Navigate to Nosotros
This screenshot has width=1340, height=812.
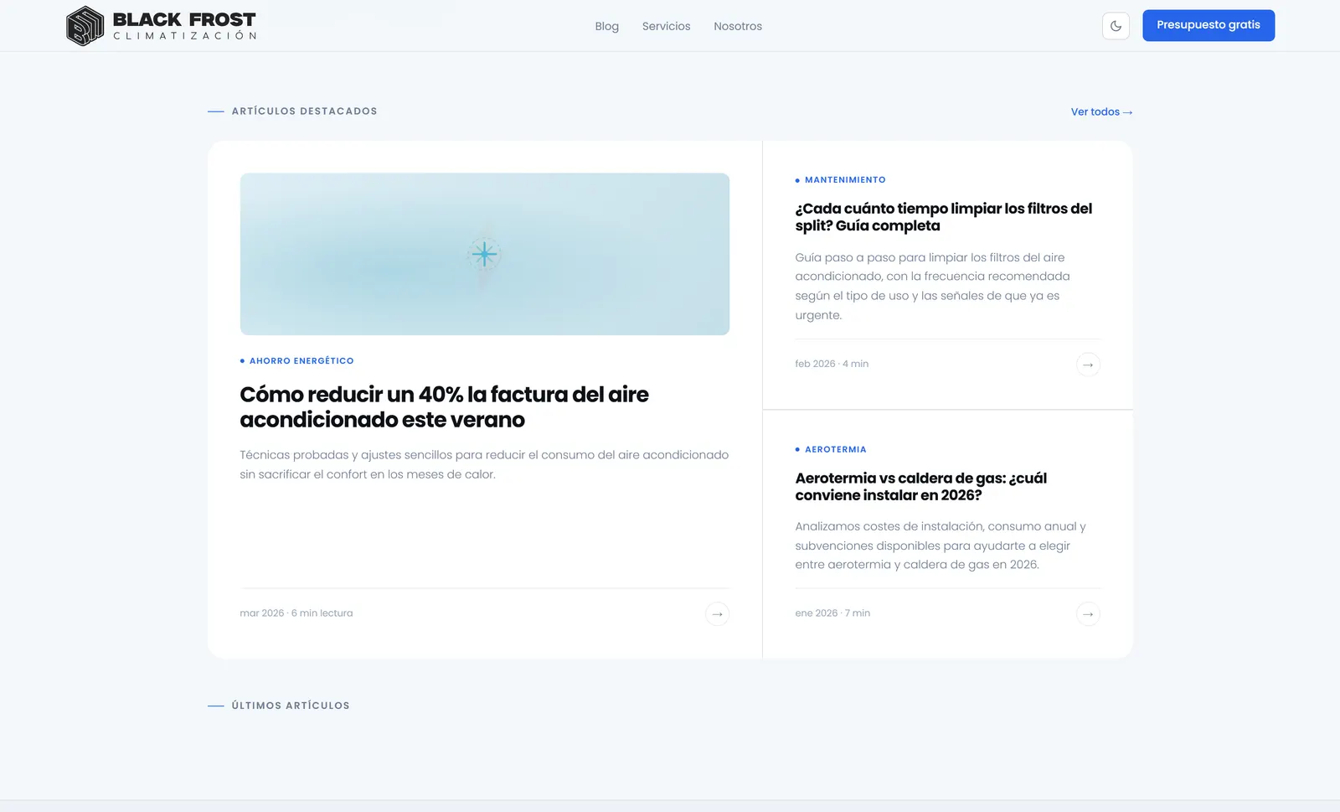click(x=738, y=26)
